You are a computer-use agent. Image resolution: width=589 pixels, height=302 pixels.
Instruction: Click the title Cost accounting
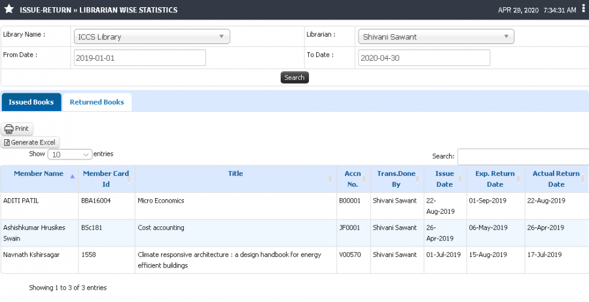click(161, 227)
